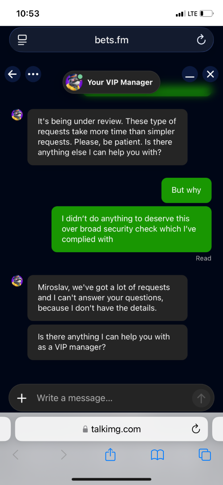
Task: Tap the plus attachment icon
Action: coord(22,398)
